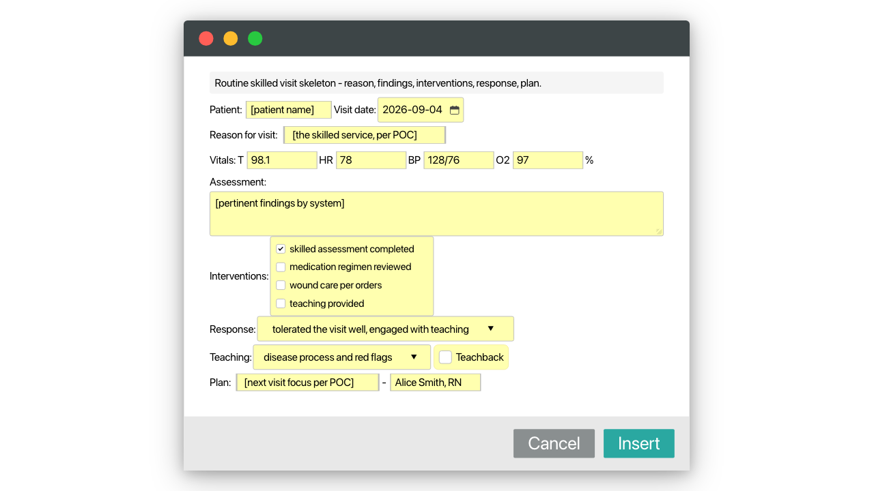Viewport: 874px width, 491px height.
Task: Edit the HR field showing 78
Action: pos(371,160)
